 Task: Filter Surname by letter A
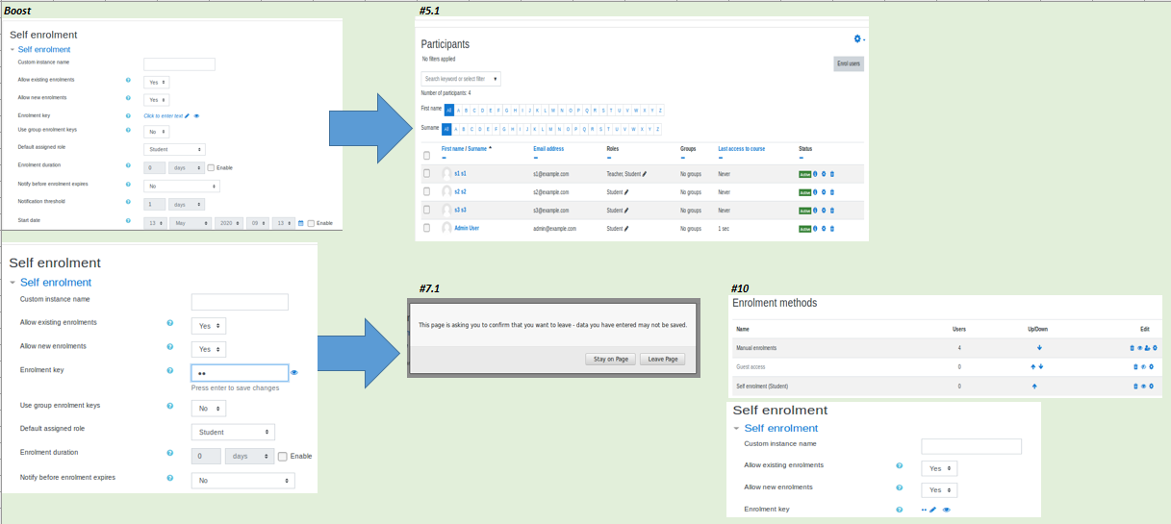tap(457, 129)
